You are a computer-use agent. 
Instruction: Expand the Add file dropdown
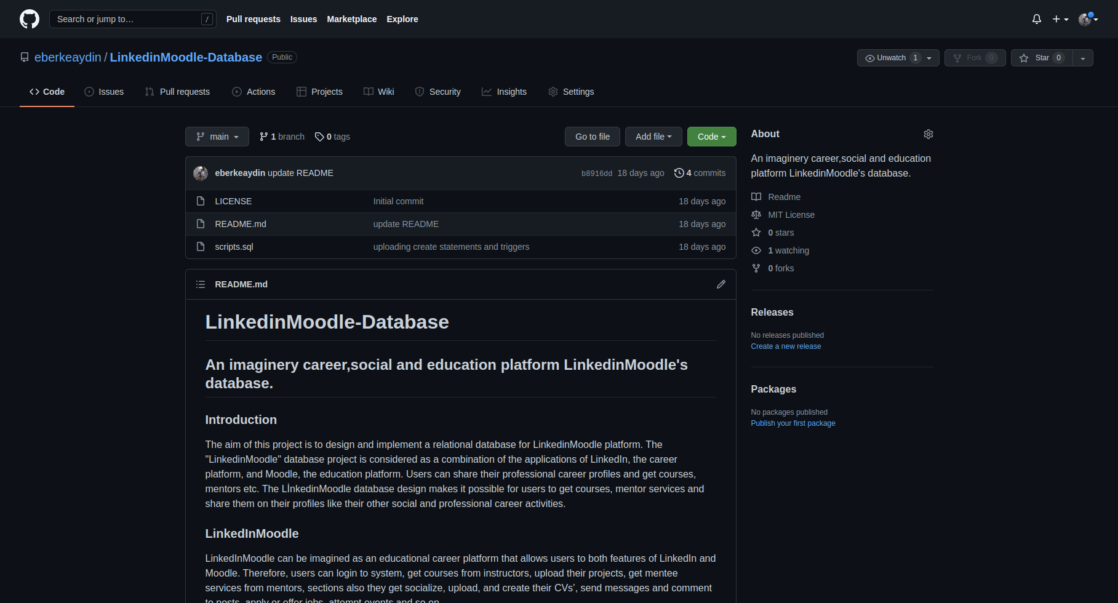(x=653, y=137)
